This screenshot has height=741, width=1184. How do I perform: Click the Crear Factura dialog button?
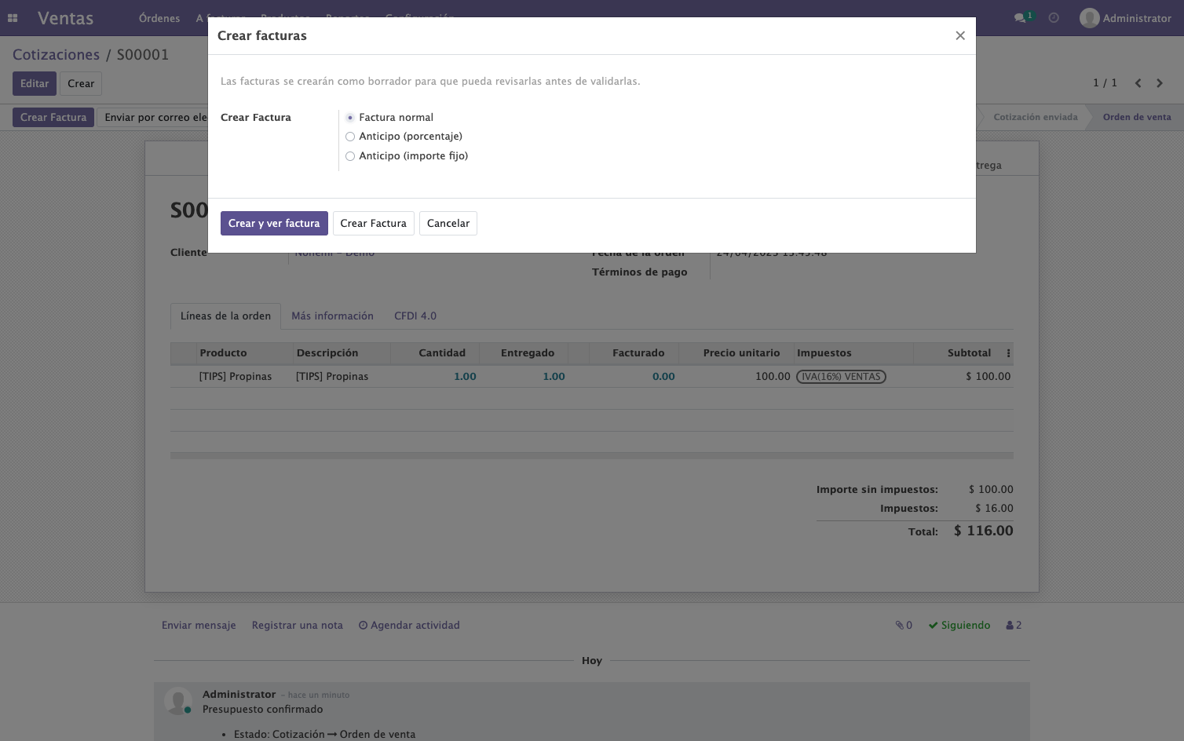[374, 224]
